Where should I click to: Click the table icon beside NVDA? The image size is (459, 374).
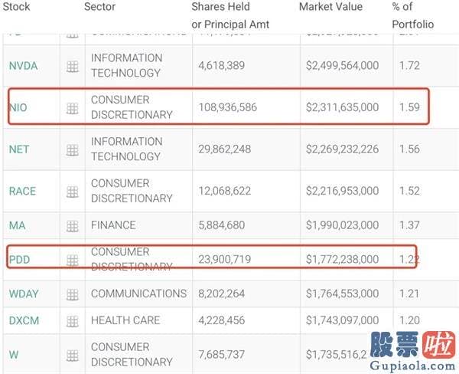73,67
